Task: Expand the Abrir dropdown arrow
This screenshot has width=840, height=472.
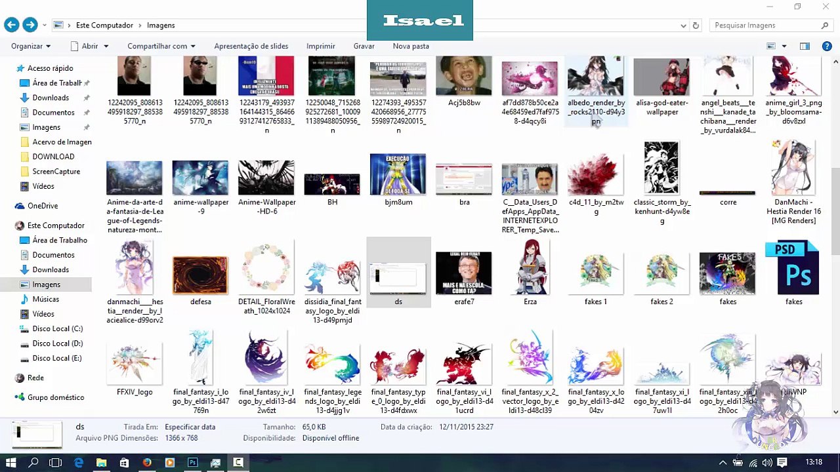Action: [x=106, y=46]
